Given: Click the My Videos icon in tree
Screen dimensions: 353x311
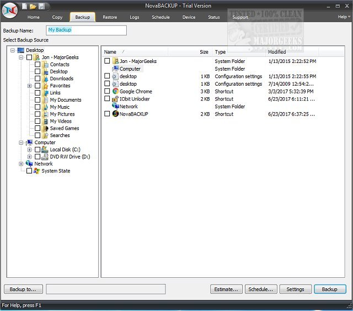Looking at the screenshot, I should (45, 122).
